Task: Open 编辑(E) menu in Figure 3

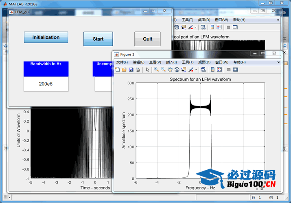Action: 138,62
